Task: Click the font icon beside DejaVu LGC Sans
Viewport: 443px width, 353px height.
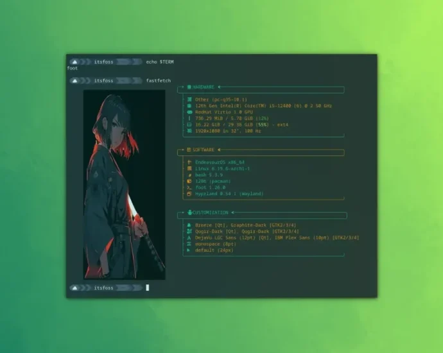Action: click(x=189, y=237)
